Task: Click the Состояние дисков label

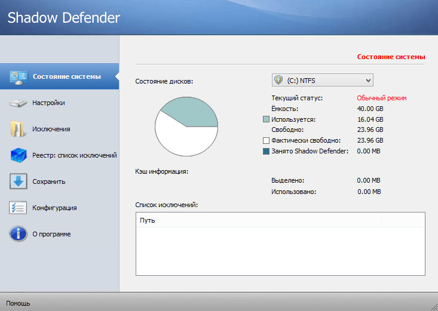Action: [164, 82]
